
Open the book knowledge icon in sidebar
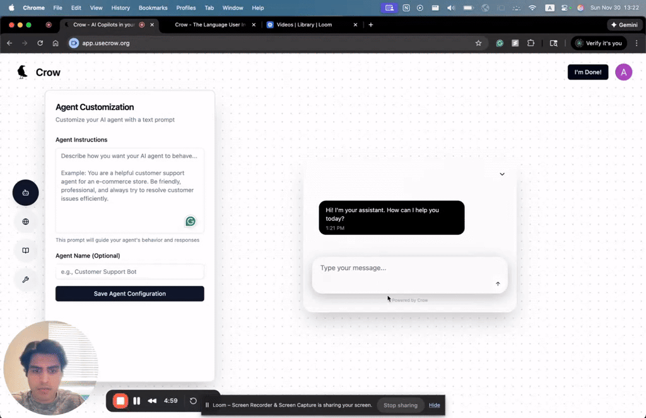26,251
